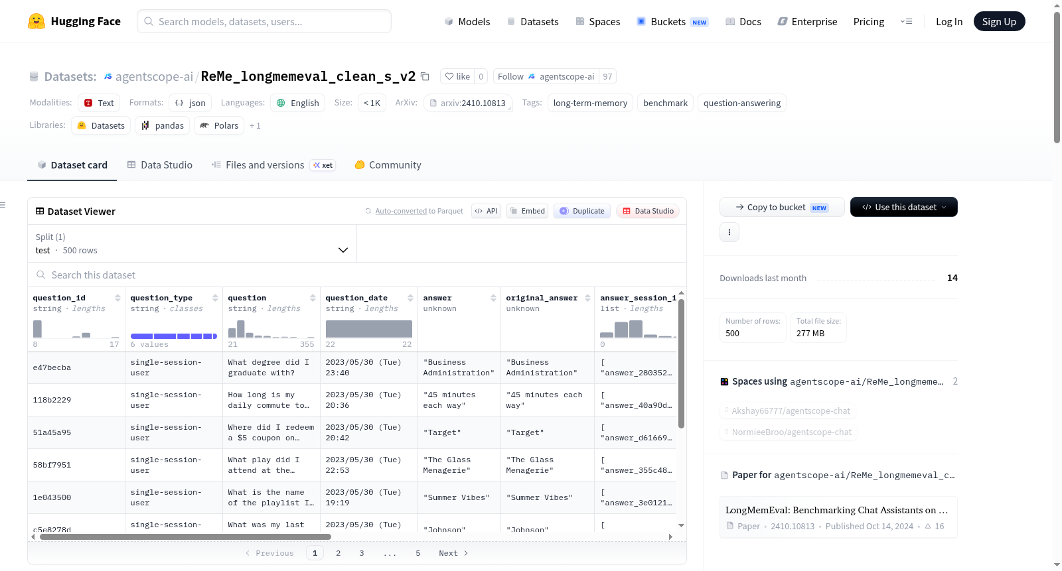Image resolution: width=1062 pixels, height=571 pixels.
Task: Click the three-dot more options button
Action: coord(729,232)
